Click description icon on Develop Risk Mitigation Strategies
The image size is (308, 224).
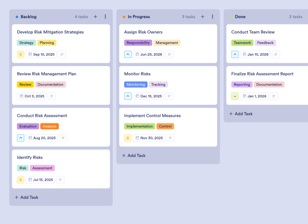[63, 54]
